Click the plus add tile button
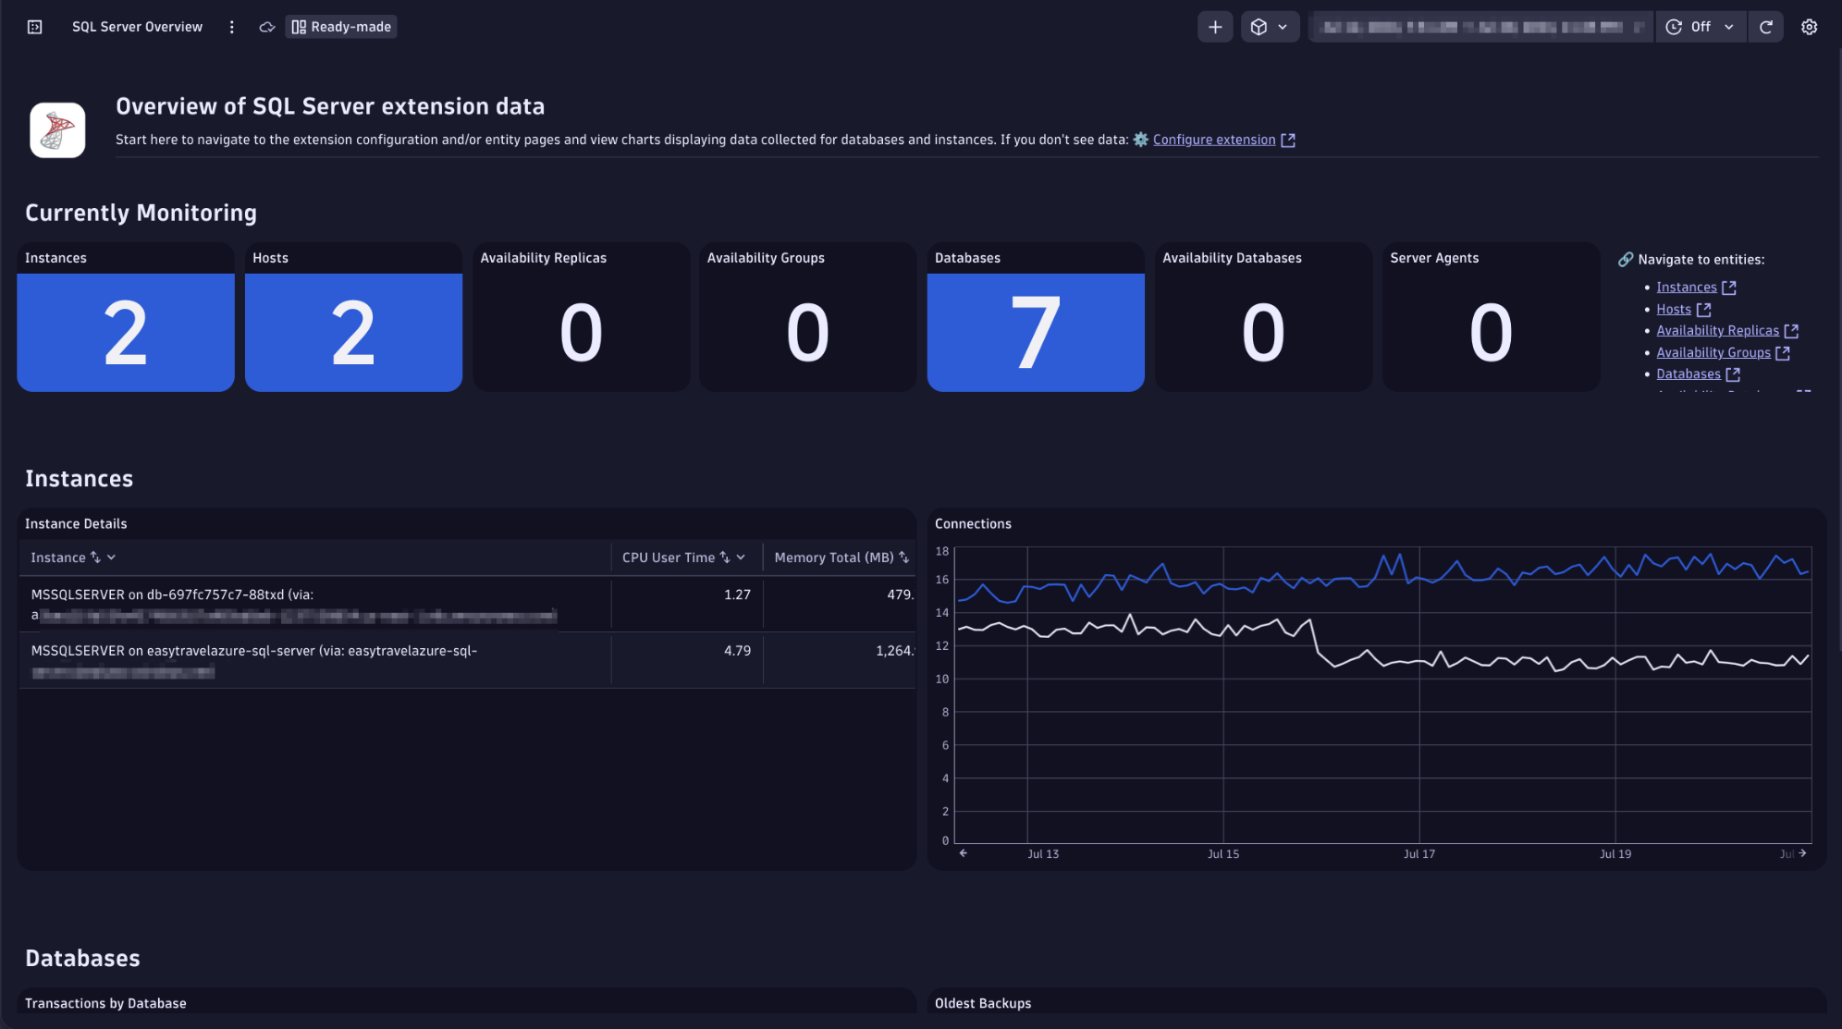 click(x=1214, y=27)
